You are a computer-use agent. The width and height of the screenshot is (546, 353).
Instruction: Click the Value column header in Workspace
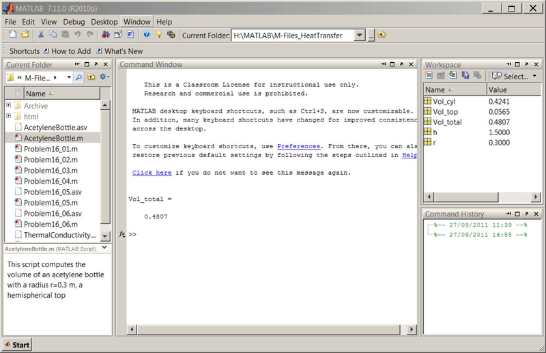click(514, 89)
